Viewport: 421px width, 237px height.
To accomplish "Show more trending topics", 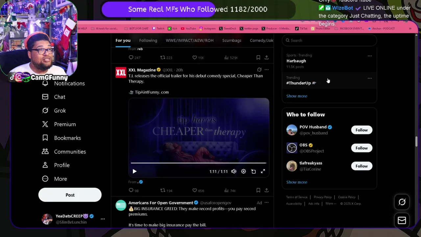I will coord(297,96).
